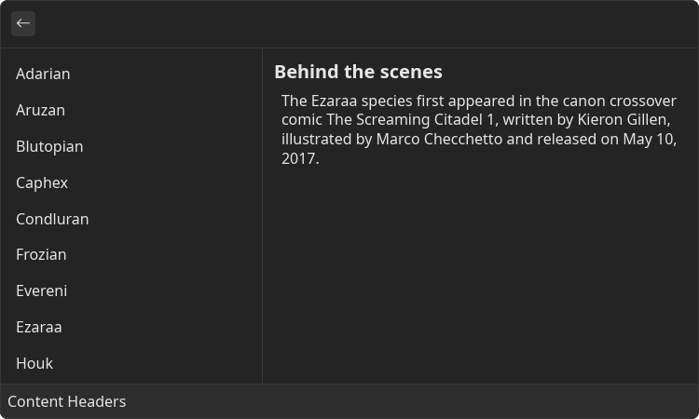Viewport: 699px width, 419px height.
Task: Choose Blutopian from the list
Action: (x=131, y=146)
